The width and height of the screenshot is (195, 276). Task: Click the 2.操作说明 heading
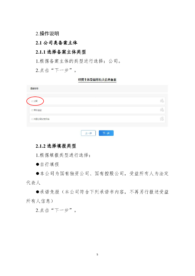pos(47,33)
